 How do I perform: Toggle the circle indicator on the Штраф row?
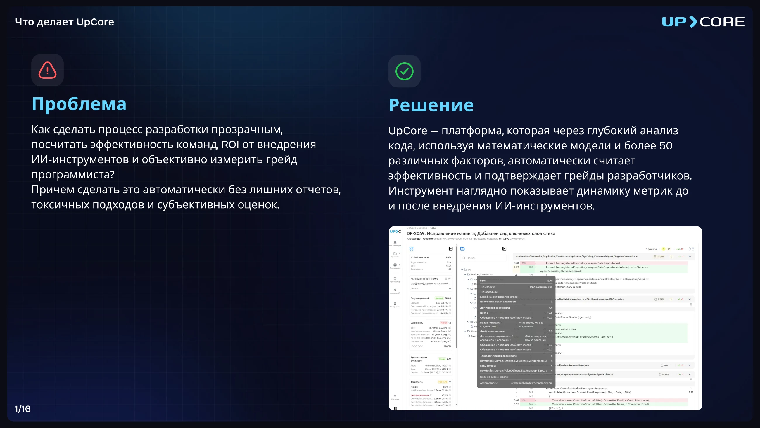tap(450, 303)
